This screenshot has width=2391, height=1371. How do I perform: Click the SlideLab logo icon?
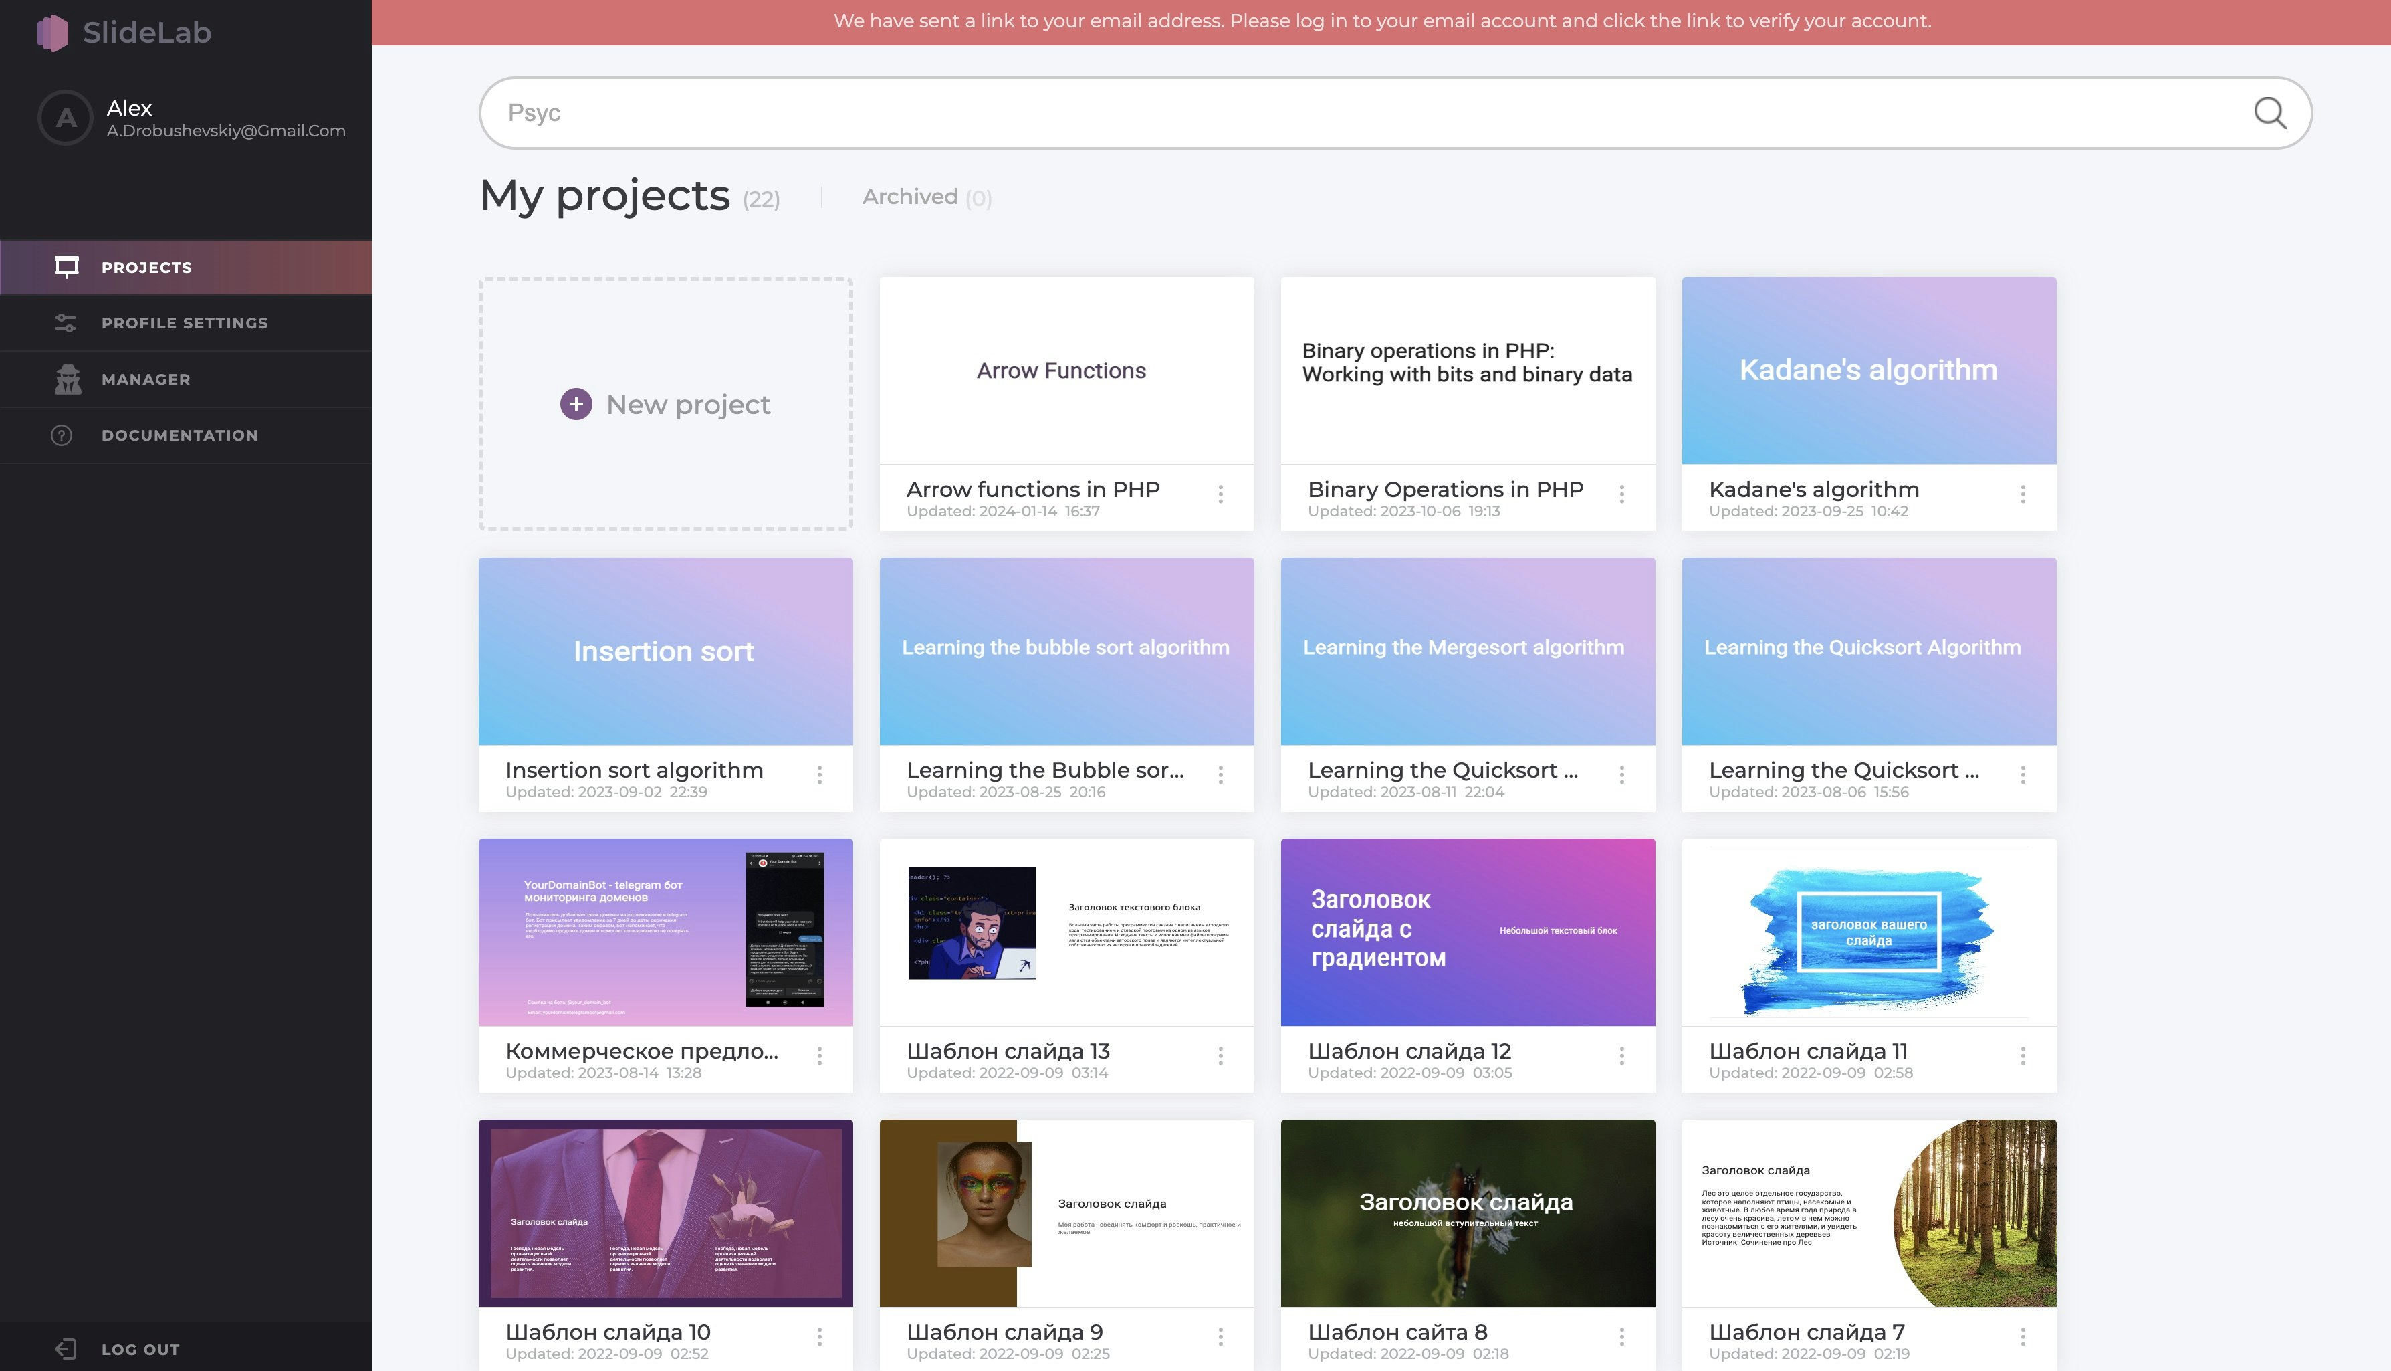coord(53,33)
